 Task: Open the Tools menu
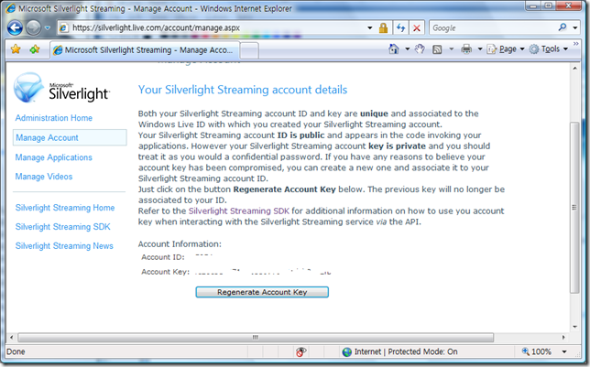coord(549,49)
